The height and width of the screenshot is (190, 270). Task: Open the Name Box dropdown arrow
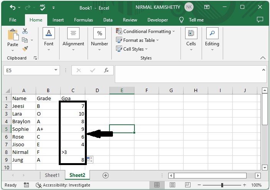pos(56,70)
